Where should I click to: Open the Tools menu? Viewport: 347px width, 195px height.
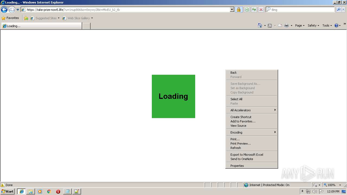[x=327, y=25]
